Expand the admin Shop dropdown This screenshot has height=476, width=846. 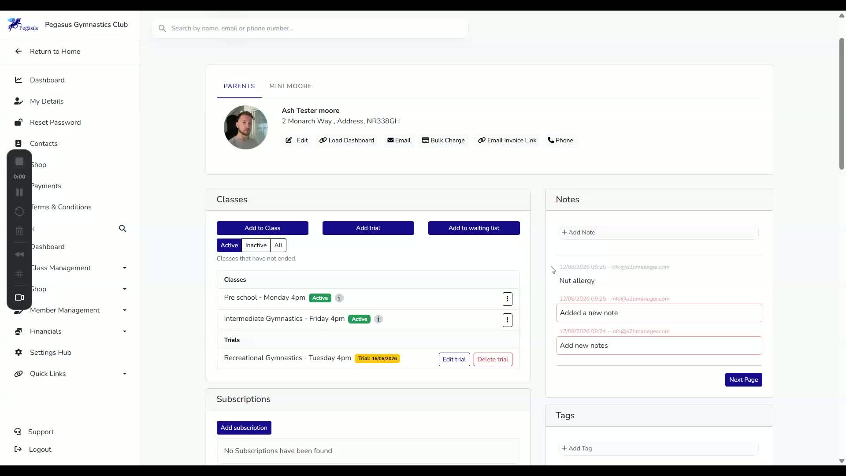point(125,289)
